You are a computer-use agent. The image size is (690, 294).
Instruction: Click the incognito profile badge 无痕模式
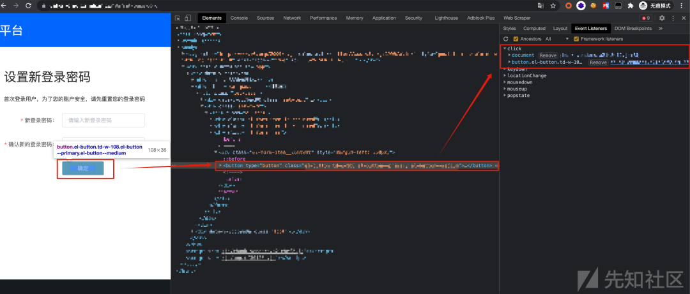[x=655, y=6]
